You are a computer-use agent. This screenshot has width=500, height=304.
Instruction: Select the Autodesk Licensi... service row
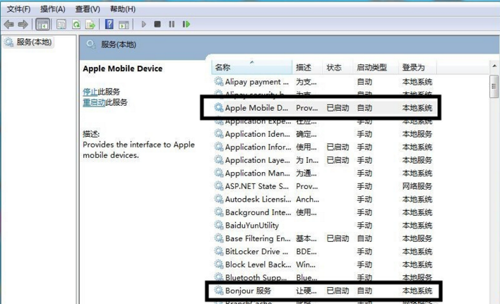[323, 200]
